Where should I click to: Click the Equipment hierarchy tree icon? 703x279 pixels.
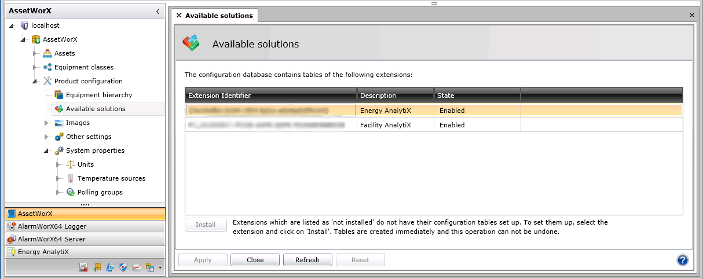pos(58,95)
